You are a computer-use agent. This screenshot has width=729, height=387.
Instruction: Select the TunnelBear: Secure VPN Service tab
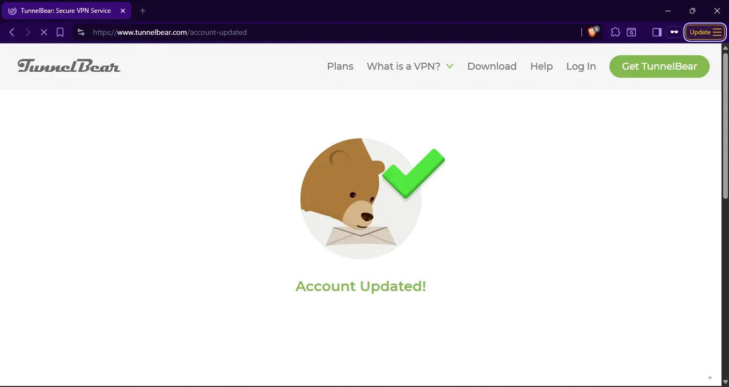(x=67, y=11)
